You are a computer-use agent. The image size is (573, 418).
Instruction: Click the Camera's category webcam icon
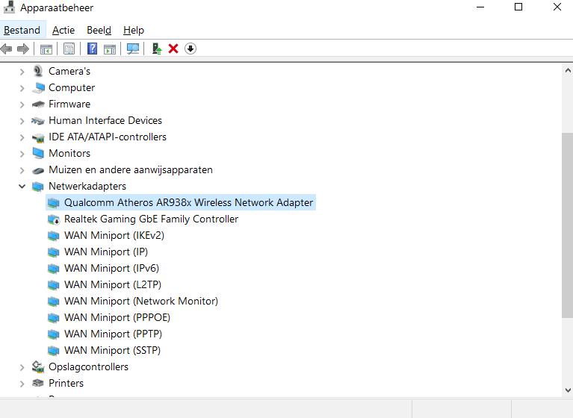(38, 71)
